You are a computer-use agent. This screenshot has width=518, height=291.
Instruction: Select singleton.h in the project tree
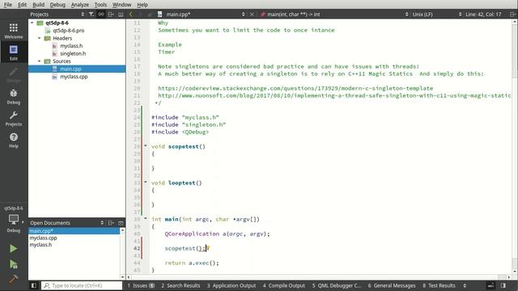tap(73, 53)
